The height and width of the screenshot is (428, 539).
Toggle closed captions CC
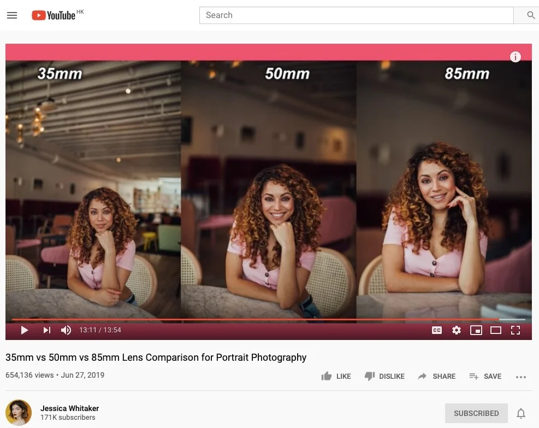(436, 330)
